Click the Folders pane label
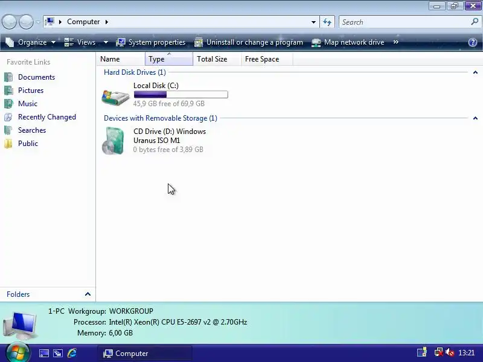 coord(18,294)
